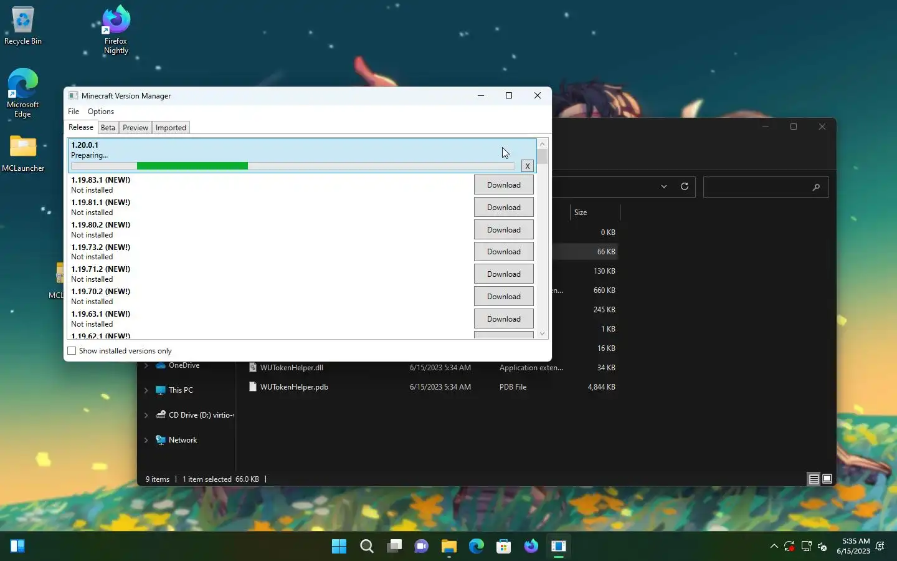Download version 1.19.63.1
897x561 pixels.
[504, 319]
